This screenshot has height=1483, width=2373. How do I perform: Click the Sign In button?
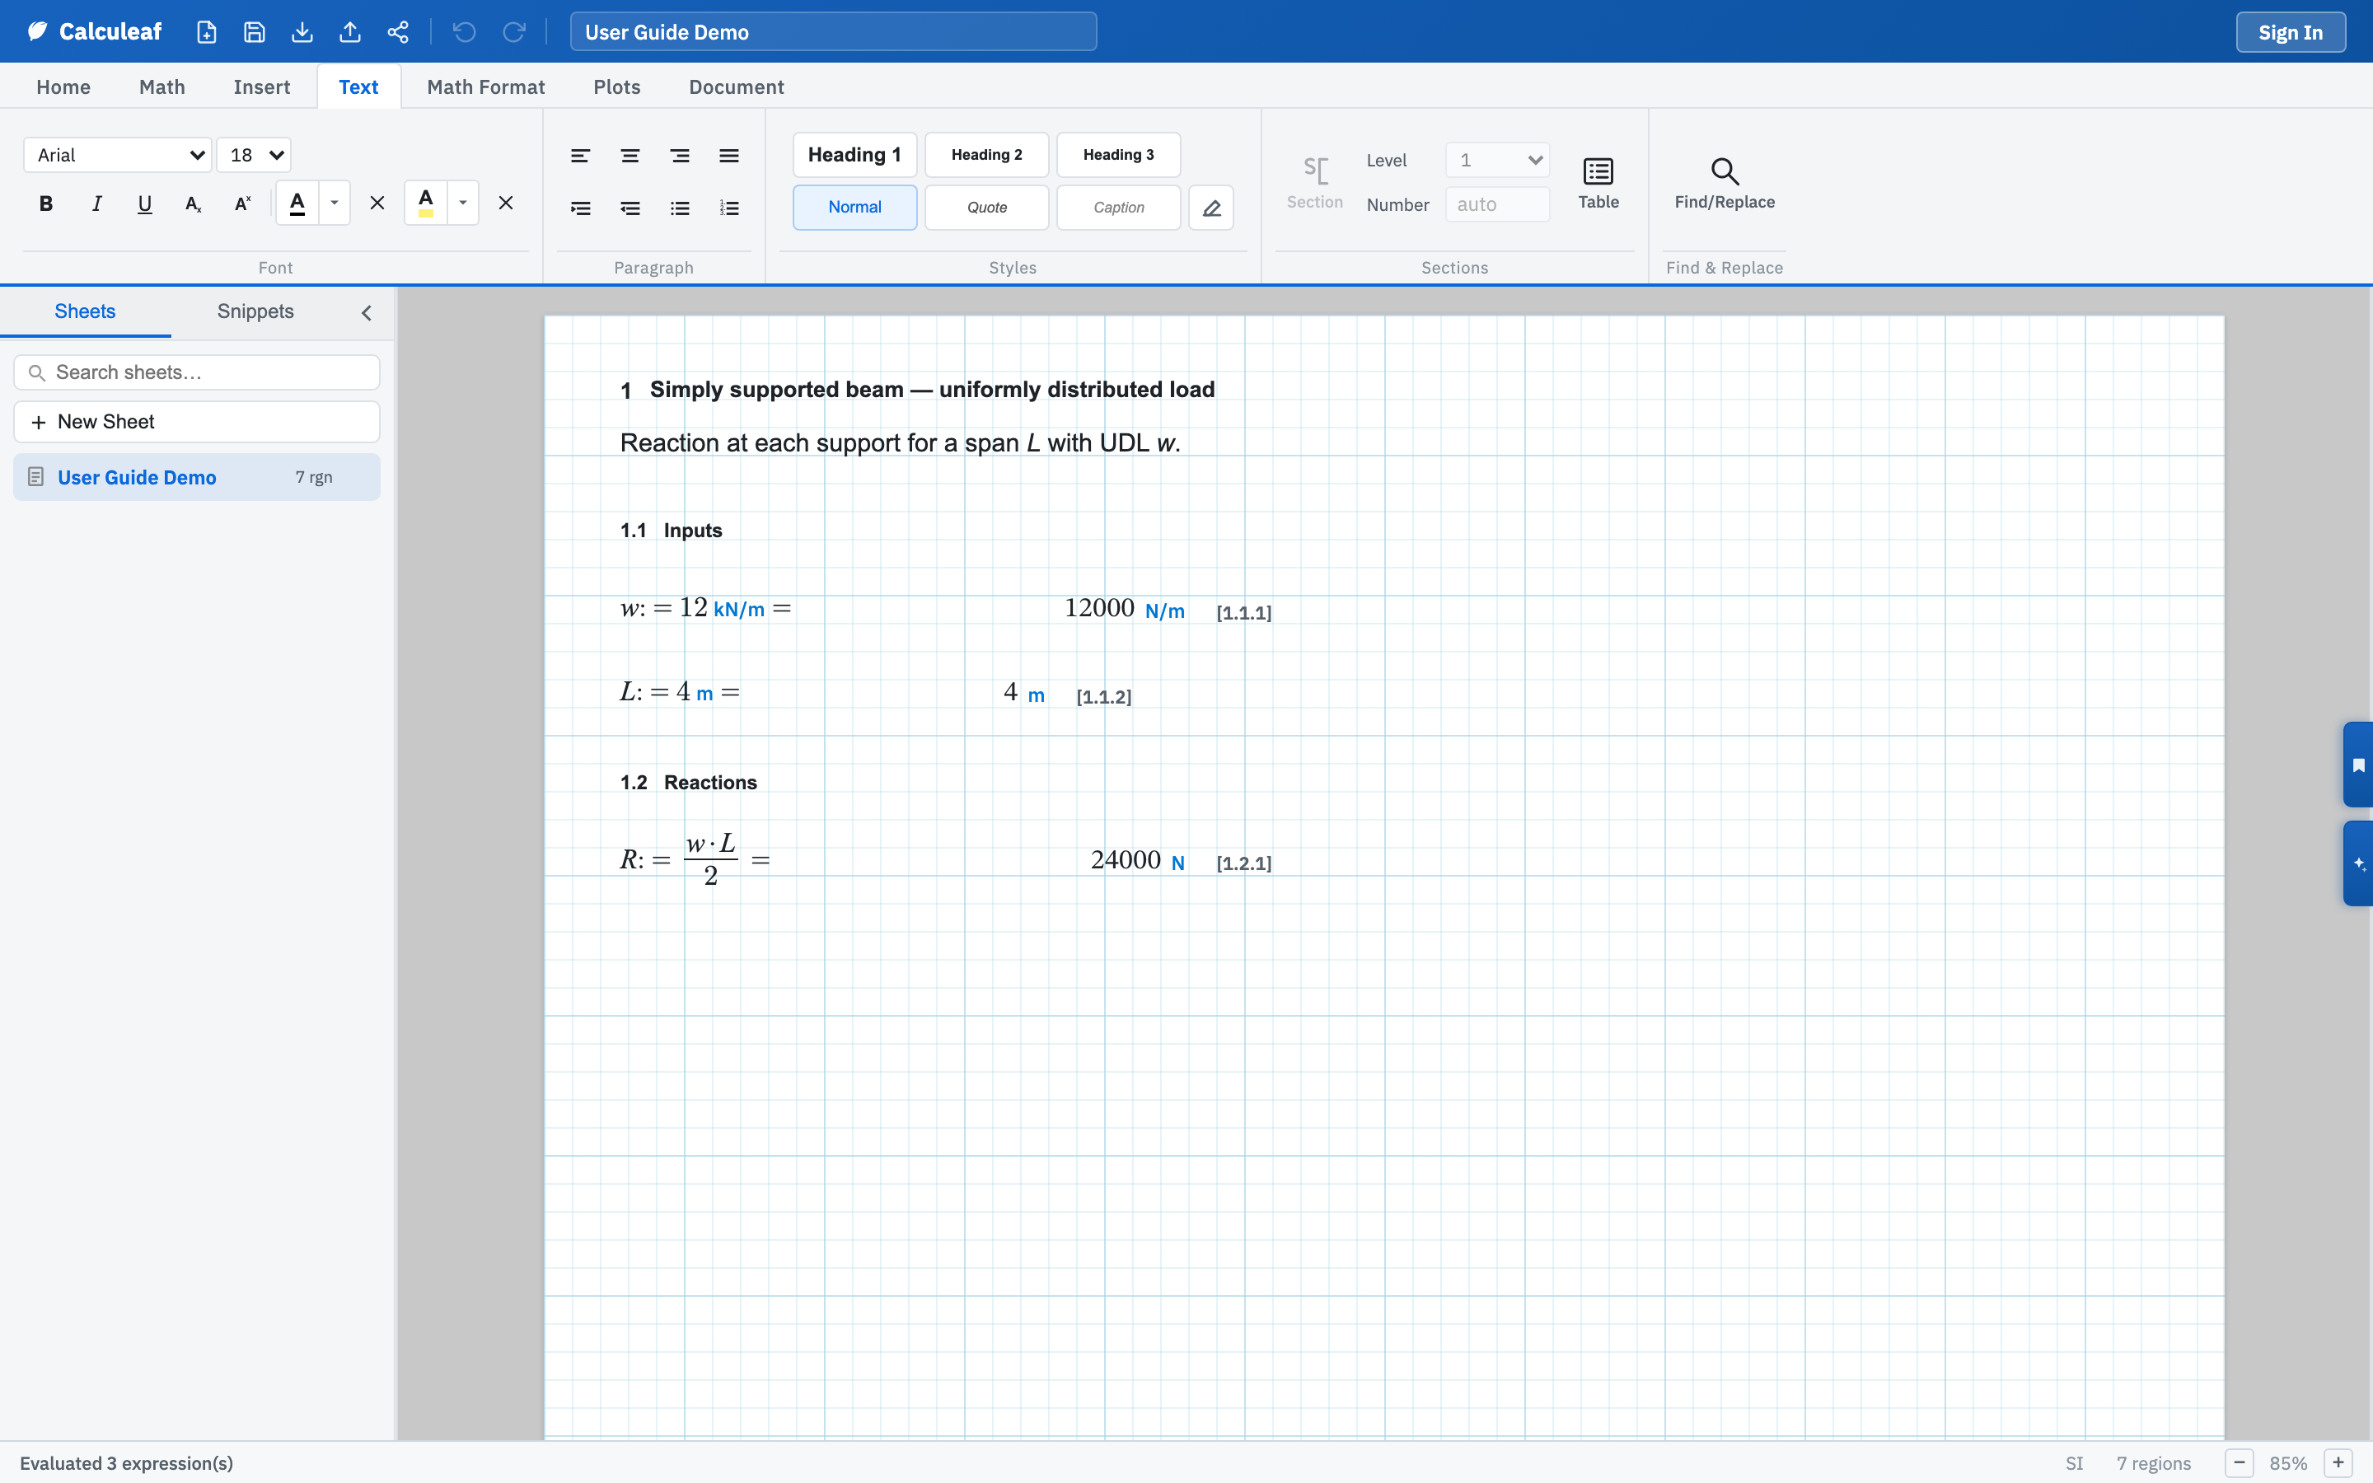pos(2290,31)
